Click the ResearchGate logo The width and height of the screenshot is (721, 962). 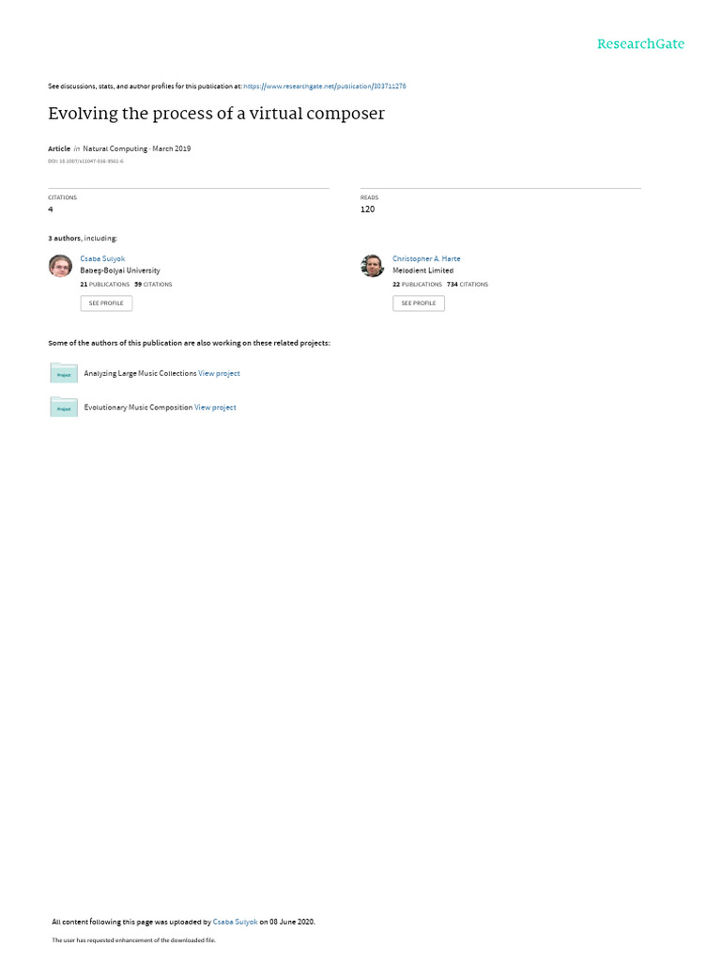pos(640,44)
